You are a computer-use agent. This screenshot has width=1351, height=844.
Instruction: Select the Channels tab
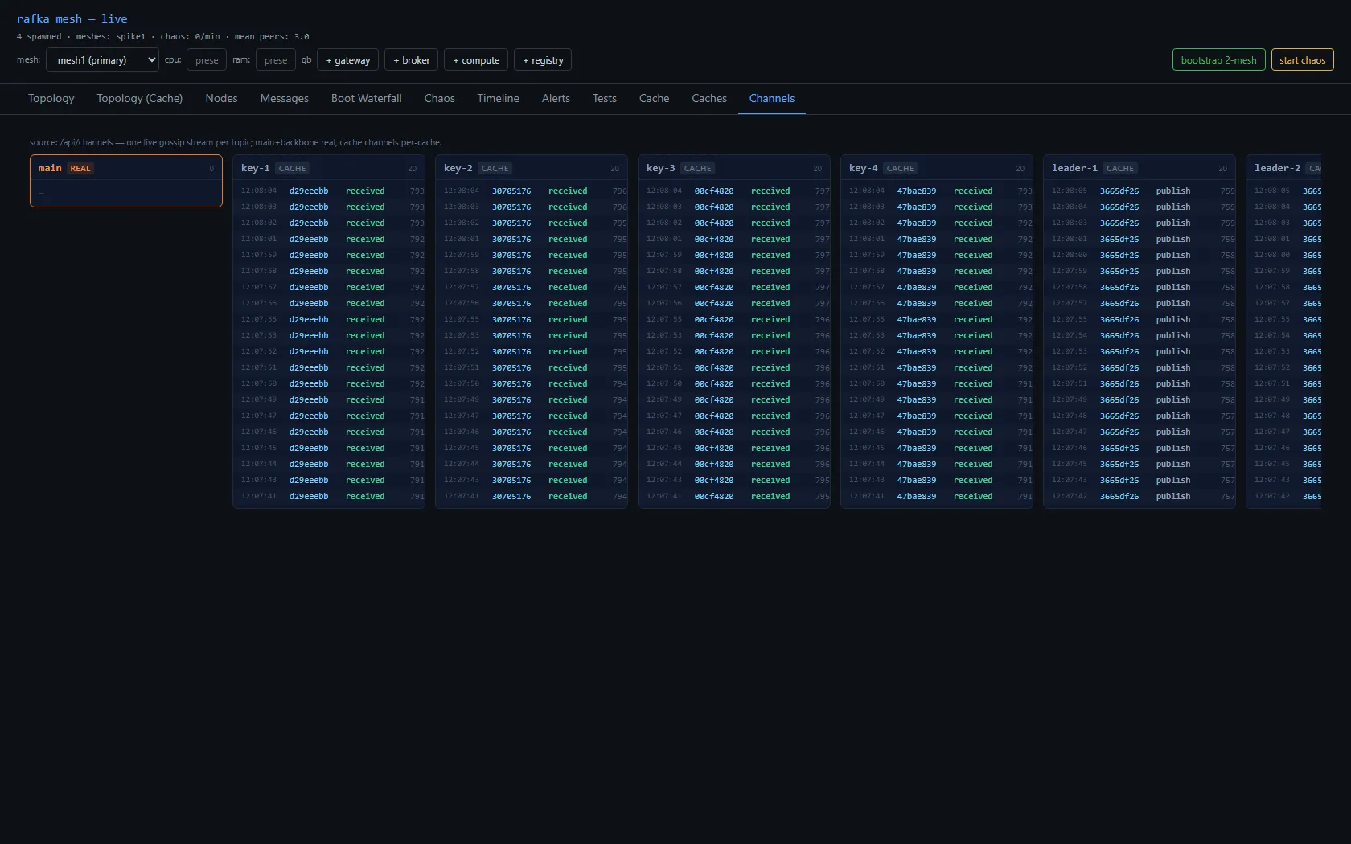tap(772, 98)
